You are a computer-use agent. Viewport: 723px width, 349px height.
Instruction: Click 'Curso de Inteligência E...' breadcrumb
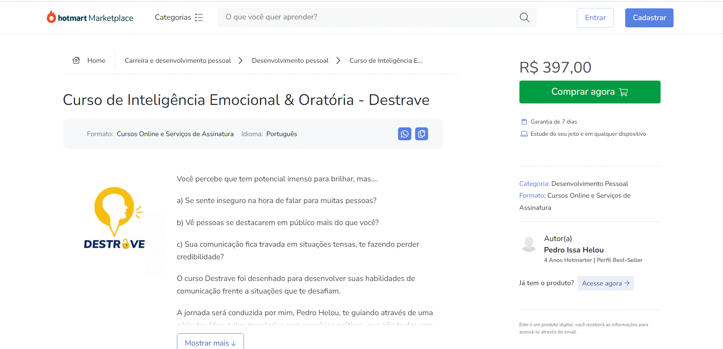click(x=386, y=60)
